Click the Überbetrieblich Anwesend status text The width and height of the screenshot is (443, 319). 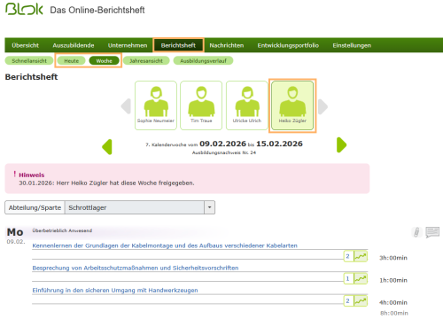tap(62, 230)
